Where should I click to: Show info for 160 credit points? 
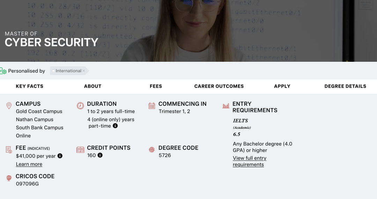click(x=100, y=155)
